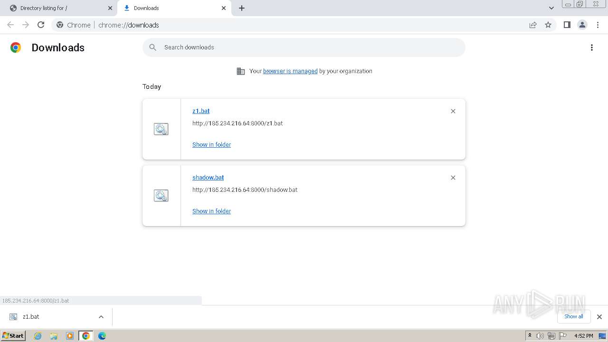Image resolution: width=608 pixels, height=342 pixels.
Task: Show z1.bat in folder
Action: [x=211, y=144]
